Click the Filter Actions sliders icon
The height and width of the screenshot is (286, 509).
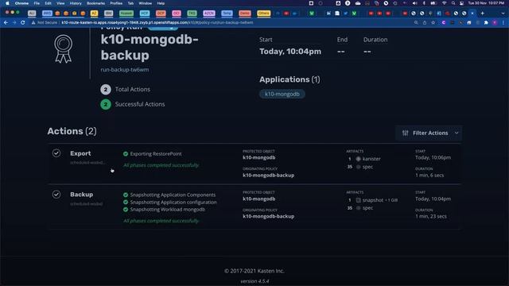[405, 133]
